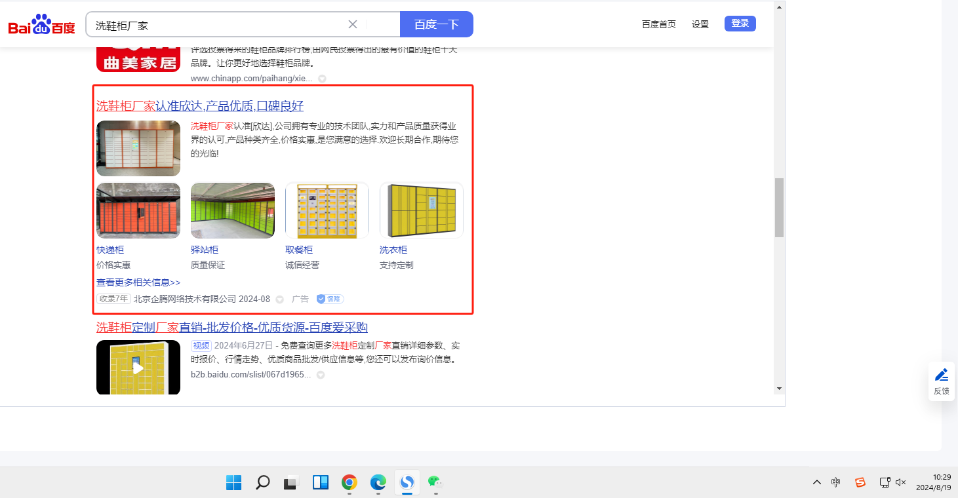Screen dimensions: 958x498
Task: Click the 驿站柜 link
Action: click(x=205, y=250)
